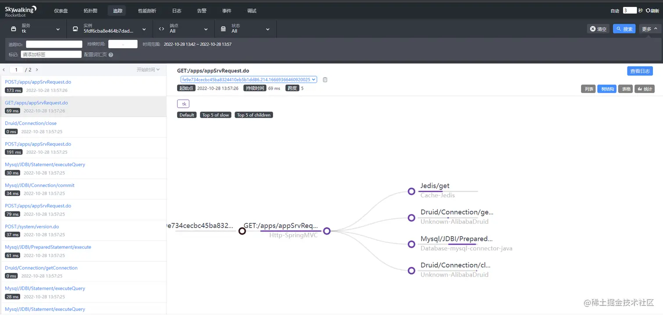Open the Druid/Connection/getConnection trace in list
The image size is (663, 316).
click(83, 272)
